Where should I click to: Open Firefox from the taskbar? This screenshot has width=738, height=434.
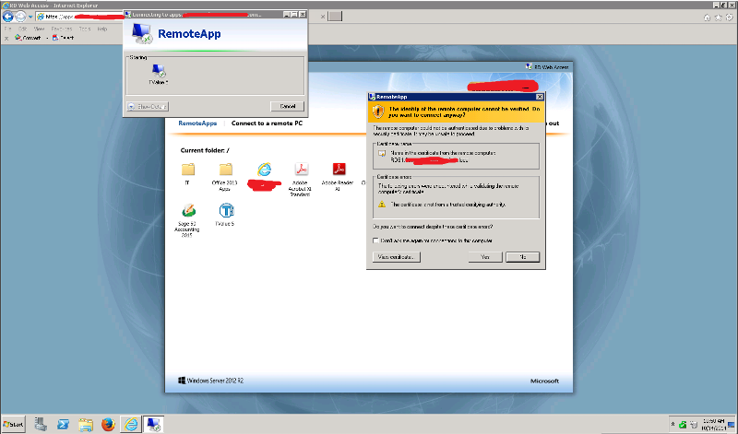pos(108,424)
